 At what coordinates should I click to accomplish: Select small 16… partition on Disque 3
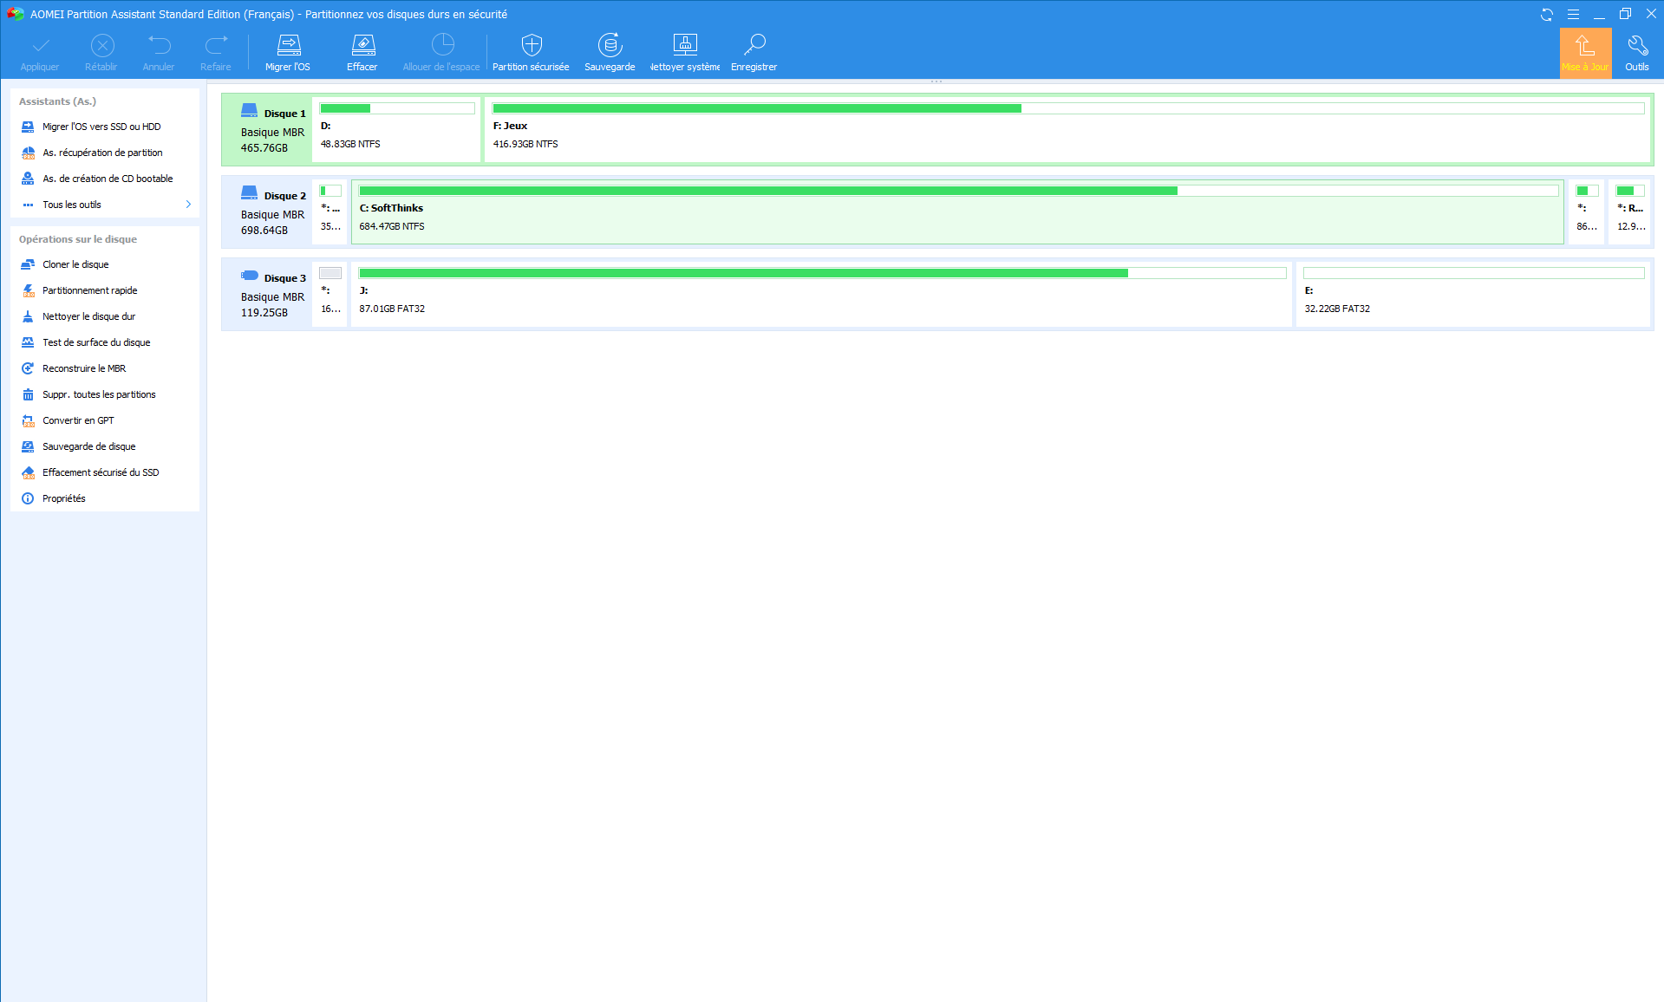(x=330, y=295)
